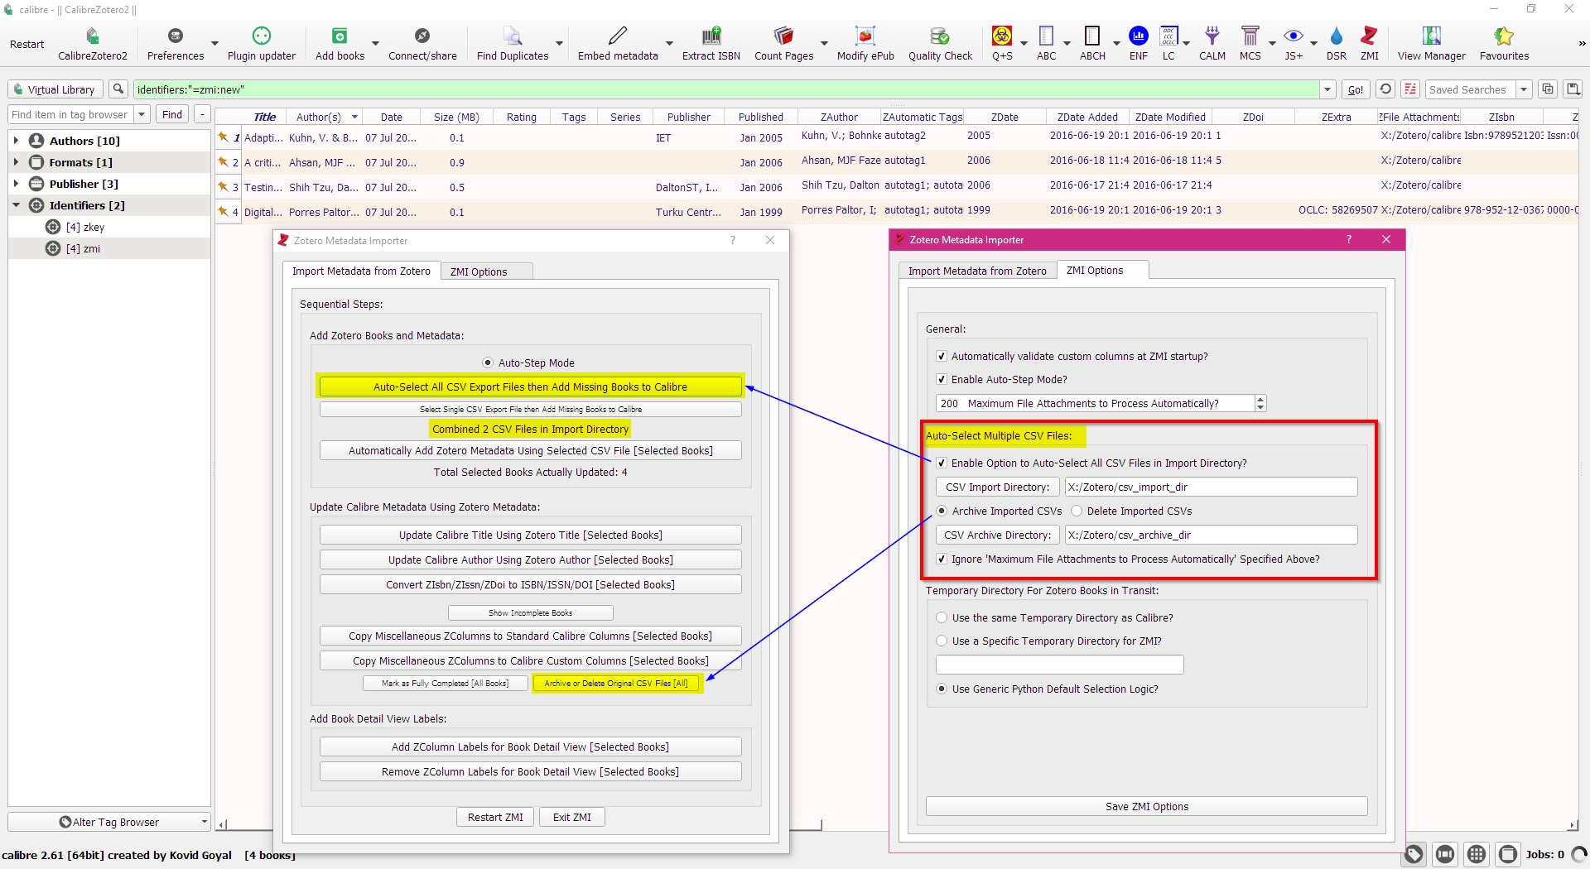Open the ENF plugin icon
This screenshot has height=869, width=1590.
[1139, 36]
